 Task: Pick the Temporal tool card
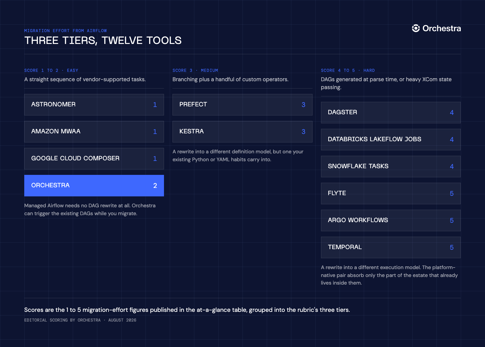391,247
